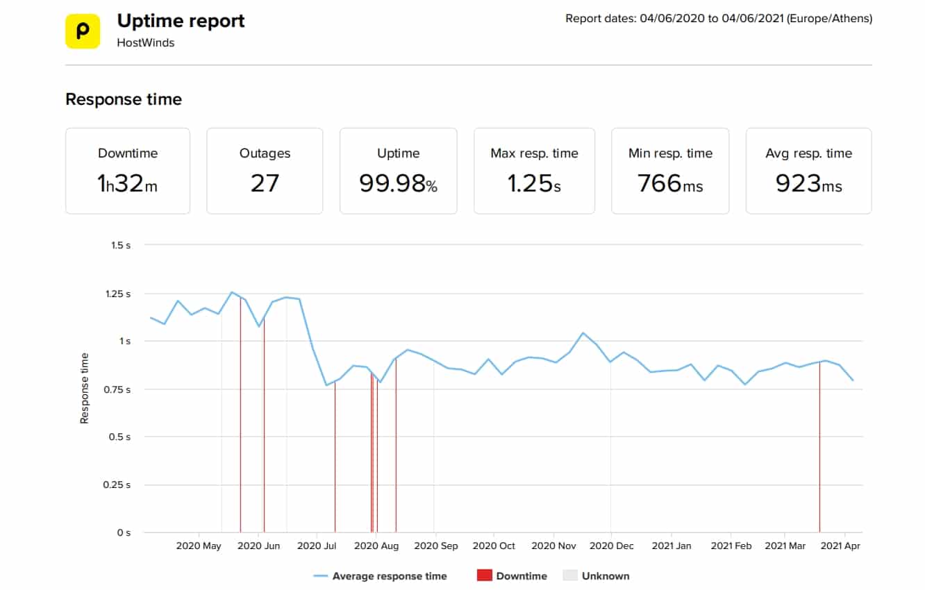Click the 0.5 s y-axis label
Viewport: 925px width, 590px height.
pyautogui.click(x=121, y=437)
